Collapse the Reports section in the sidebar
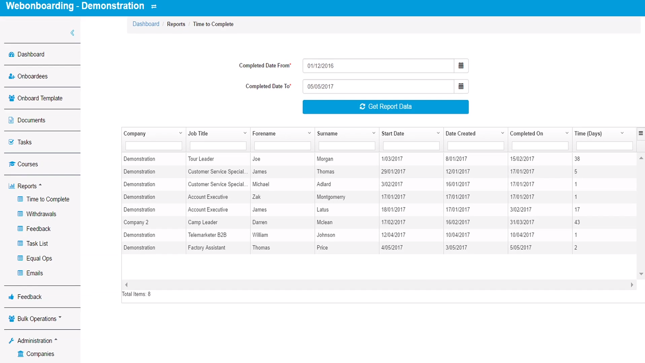Image resolution: width=645 pixels, height=363 pixels. (40, 185)
